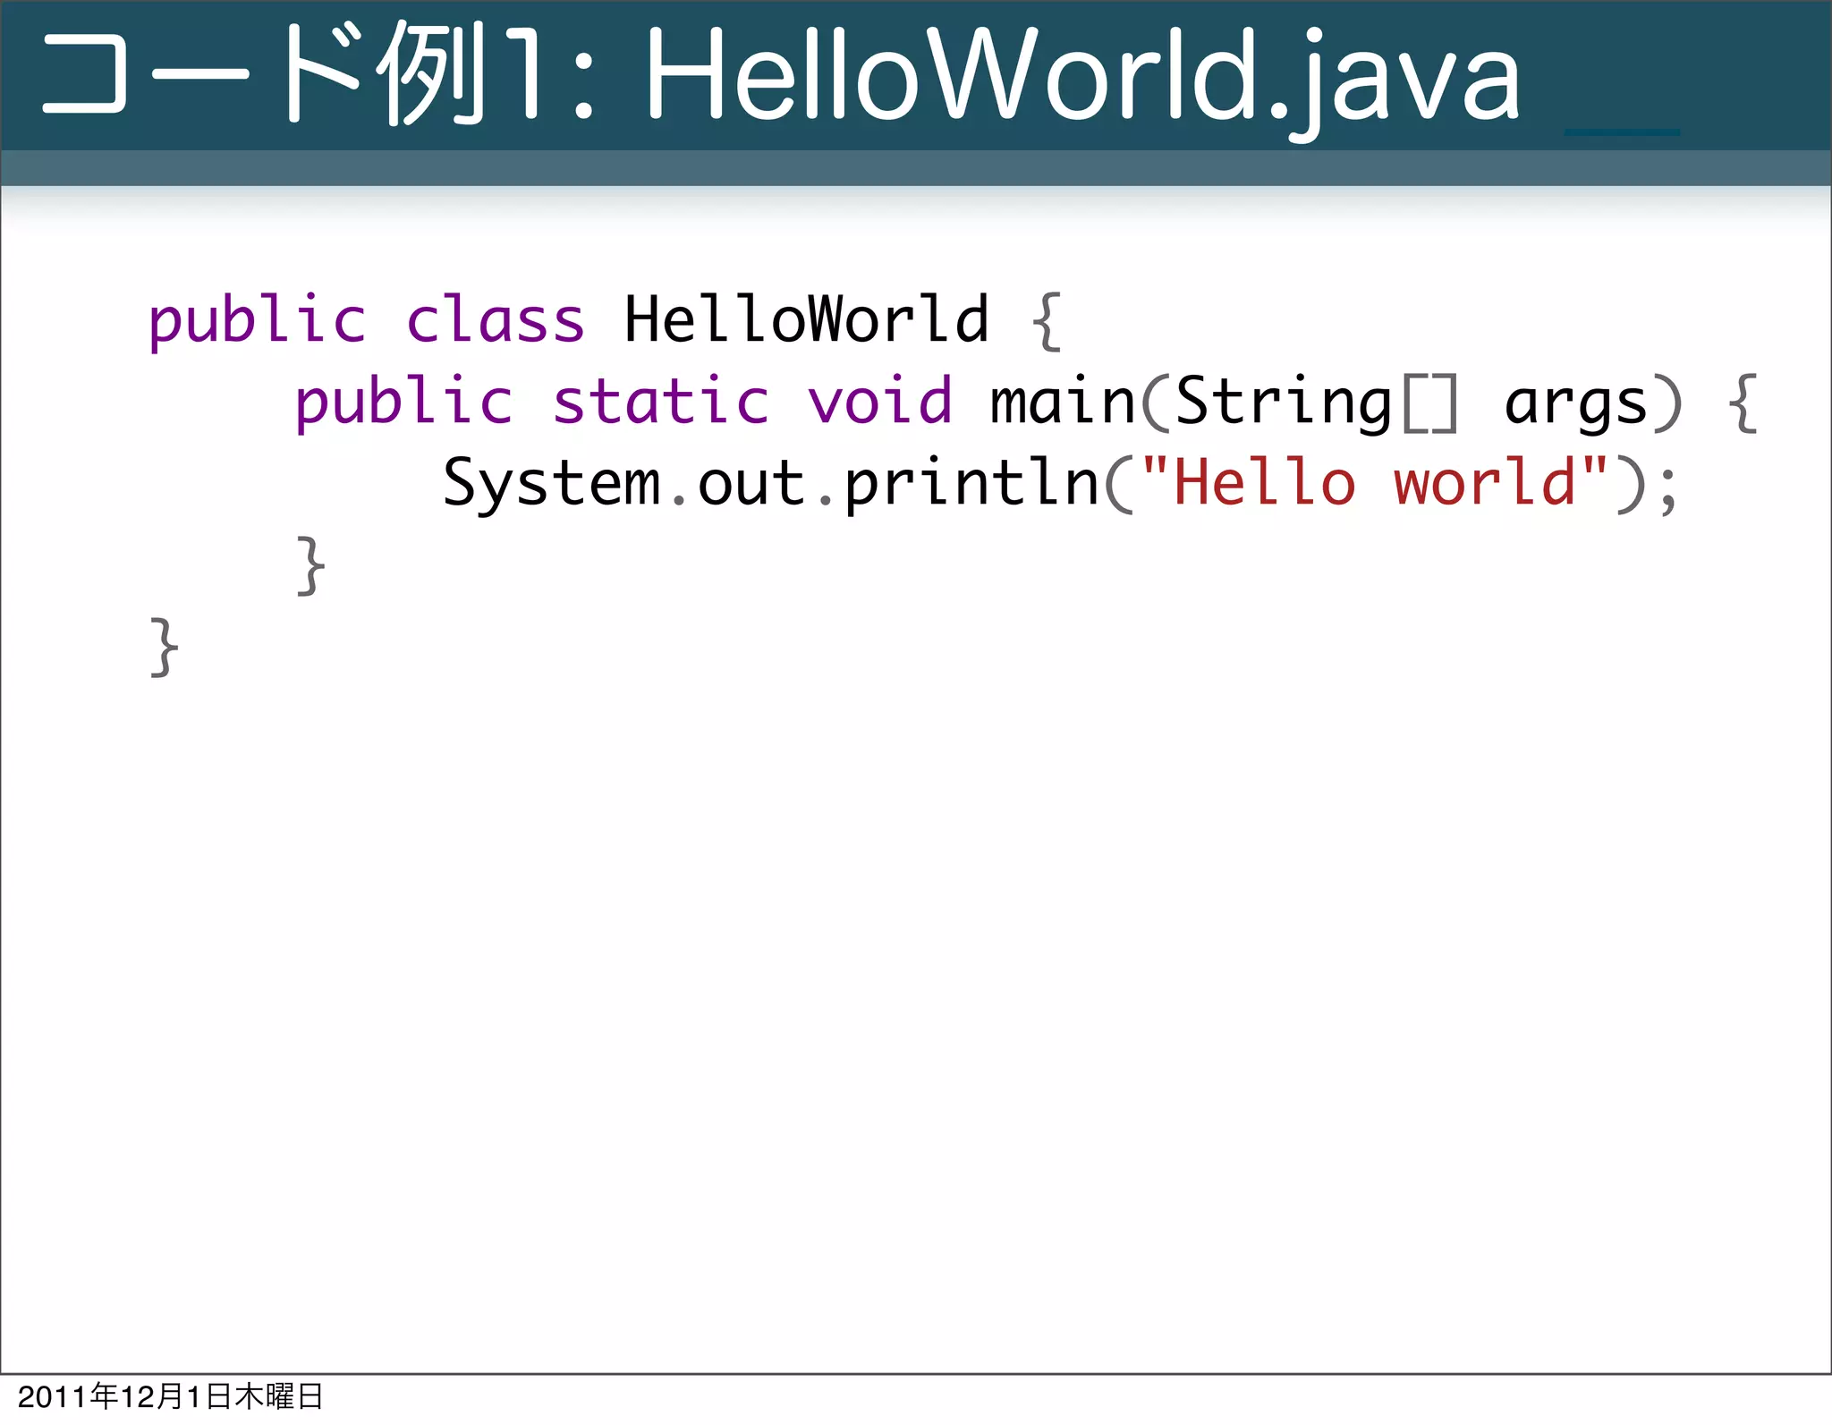
Task: Click 'System.out.println' call text
Action: pos(772,484)
